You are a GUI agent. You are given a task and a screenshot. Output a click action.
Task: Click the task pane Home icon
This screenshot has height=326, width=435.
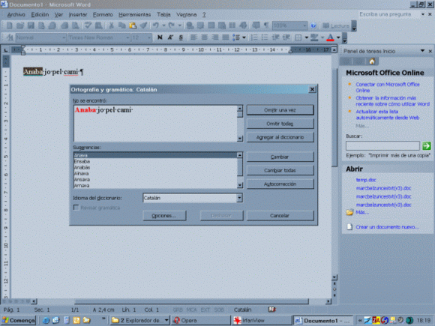(372, 61)
